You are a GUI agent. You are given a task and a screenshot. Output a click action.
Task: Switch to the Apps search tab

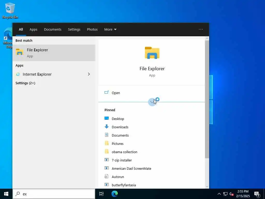pyautogui.click(x=33, y=29)
